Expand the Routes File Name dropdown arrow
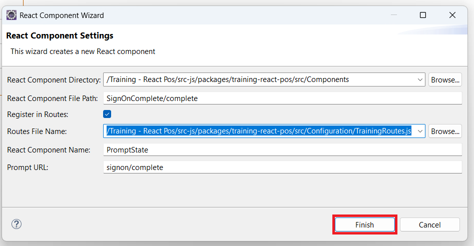The image size is (474, 246). point(420,131)
